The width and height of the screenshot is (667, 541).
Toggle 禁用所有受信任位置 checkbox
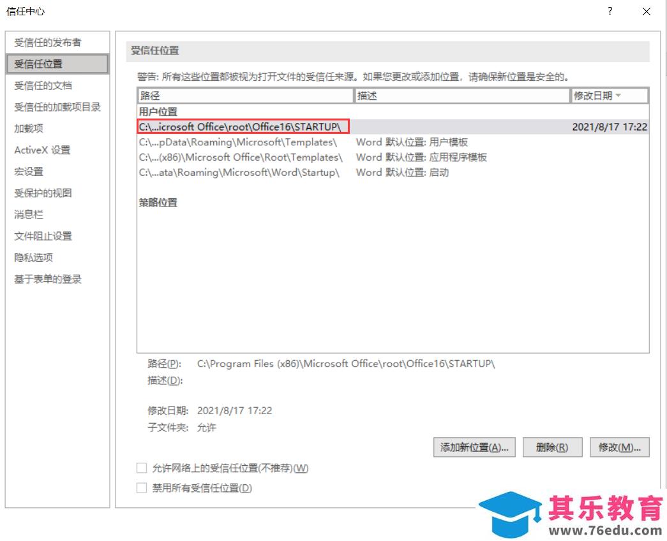click(142, 488)
